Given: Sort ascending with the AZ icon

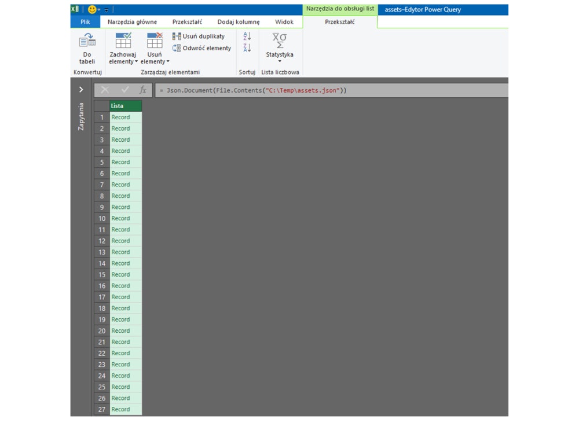Looking at the screenshot, I should [x=246, y=36].
